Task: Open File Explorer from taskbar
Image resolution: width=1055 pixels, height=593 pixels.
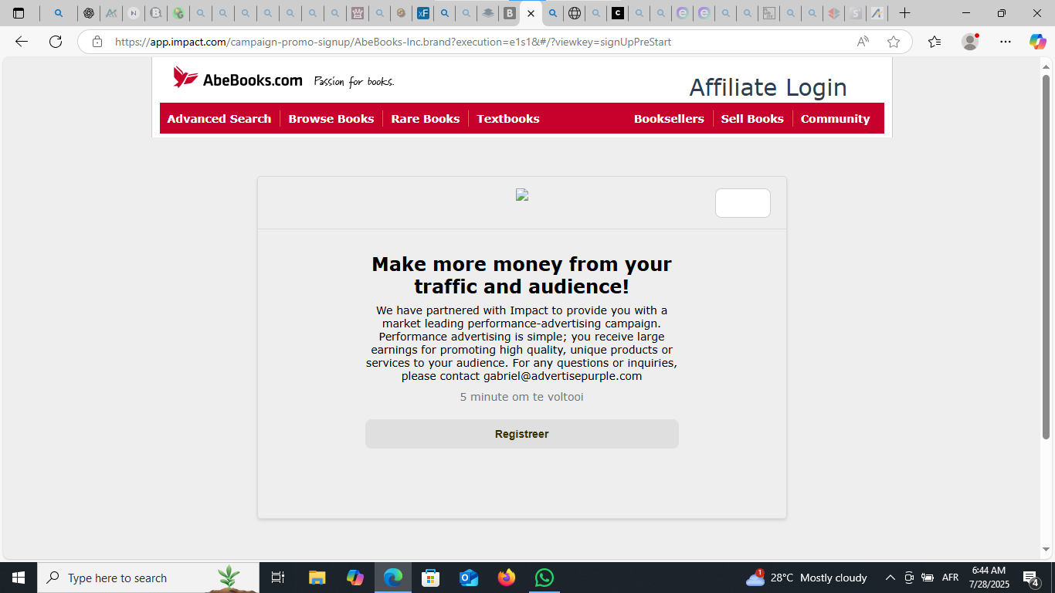Action: pos(317,578)
